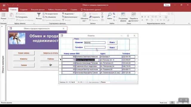Image resolution: width=191 pixels, height=107 pixels.
Task: Click the Телефон search input field
Action: [95, 47]
